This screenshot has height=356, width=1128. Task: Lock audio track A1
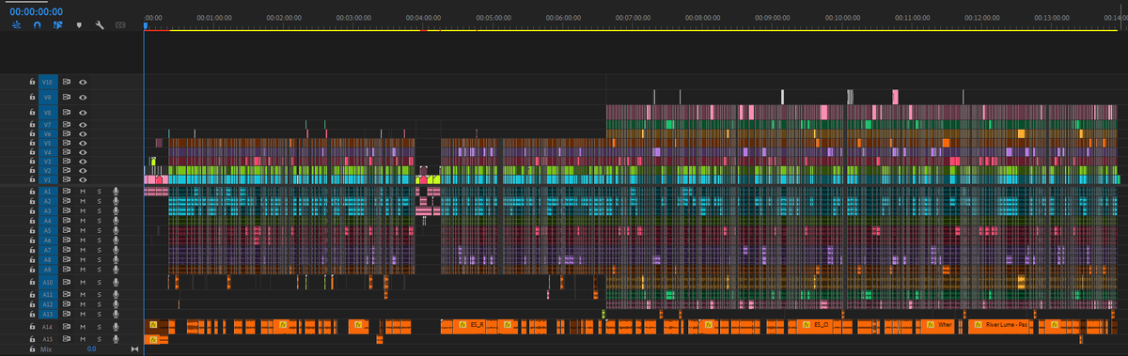pyautogui.click(x=32, y=192)
